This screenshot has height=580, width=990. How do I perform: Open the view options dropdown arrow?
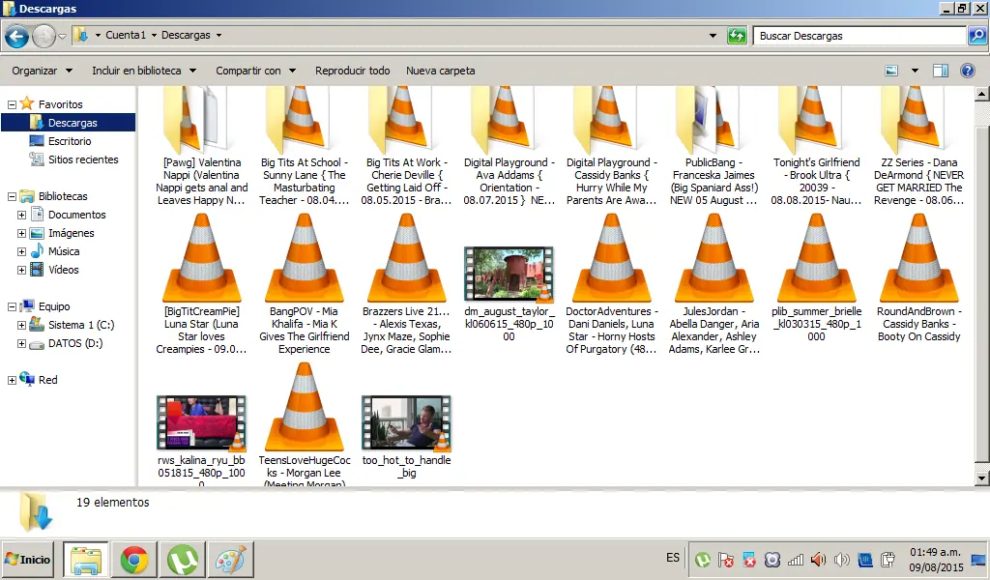click(915, 71)
